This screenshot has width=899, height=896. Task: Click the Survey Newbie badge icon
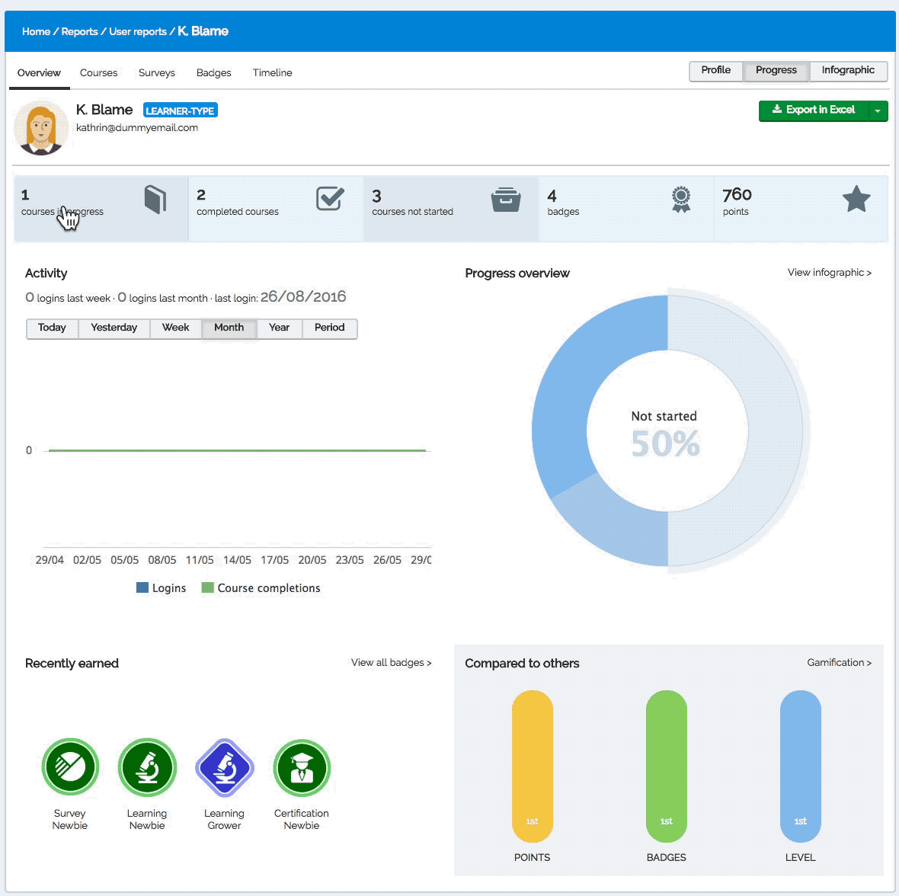pyautogui.click(x=70, y=767)
